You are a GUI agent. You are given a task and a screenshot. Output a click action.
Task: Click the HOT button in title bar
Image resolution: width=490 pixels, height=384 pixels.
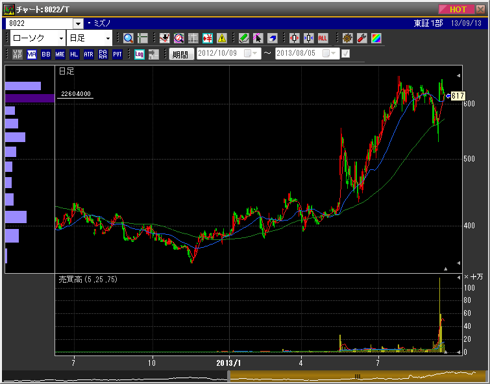point(458,9)
